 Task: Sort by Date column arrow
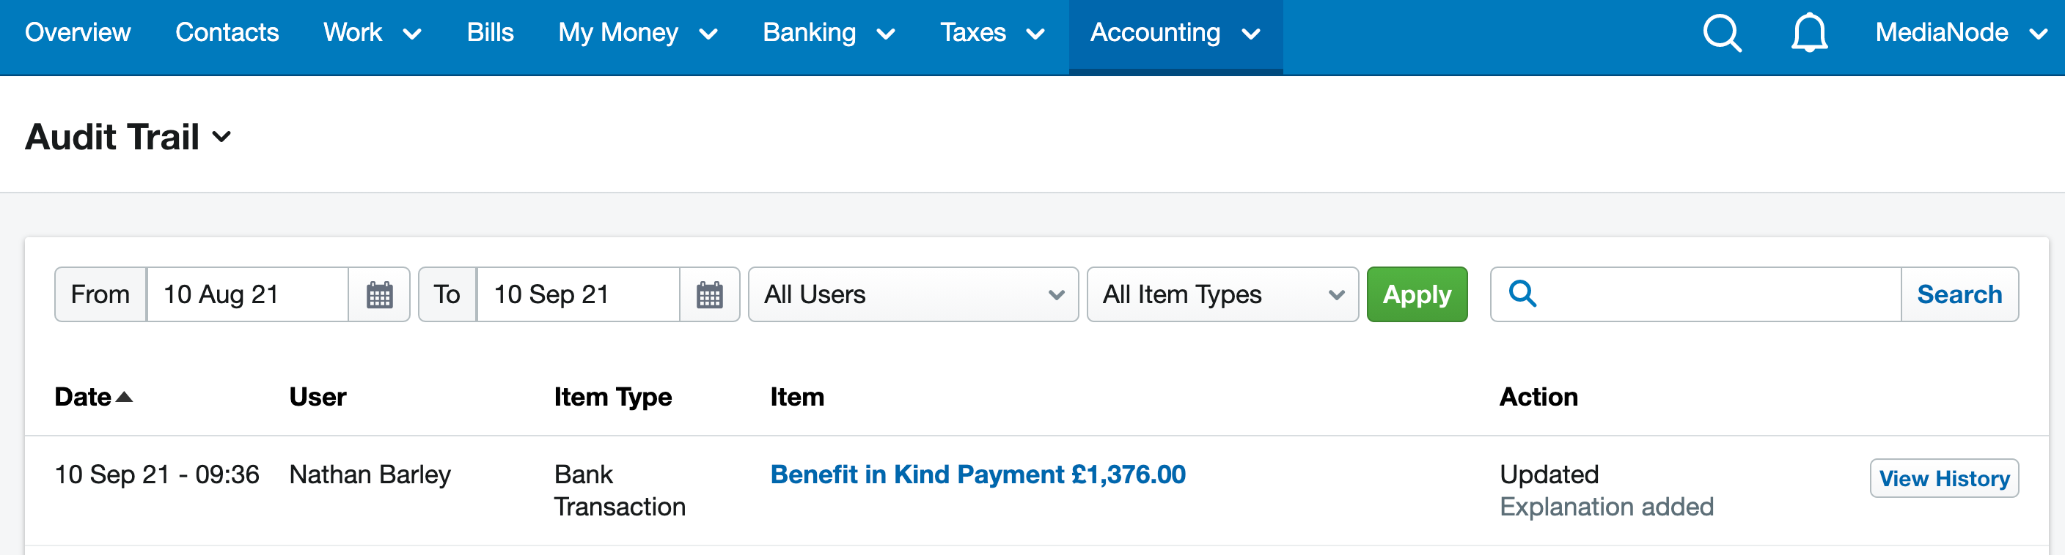click(x=124, y=396)
